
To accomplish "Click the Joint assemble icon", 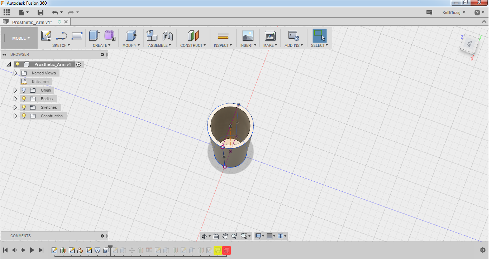I will [167, 36].
